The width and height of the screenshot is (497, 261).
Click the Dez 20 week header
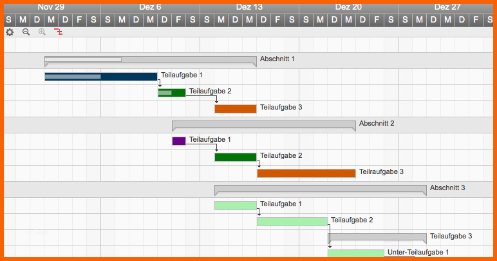[348, 6]
